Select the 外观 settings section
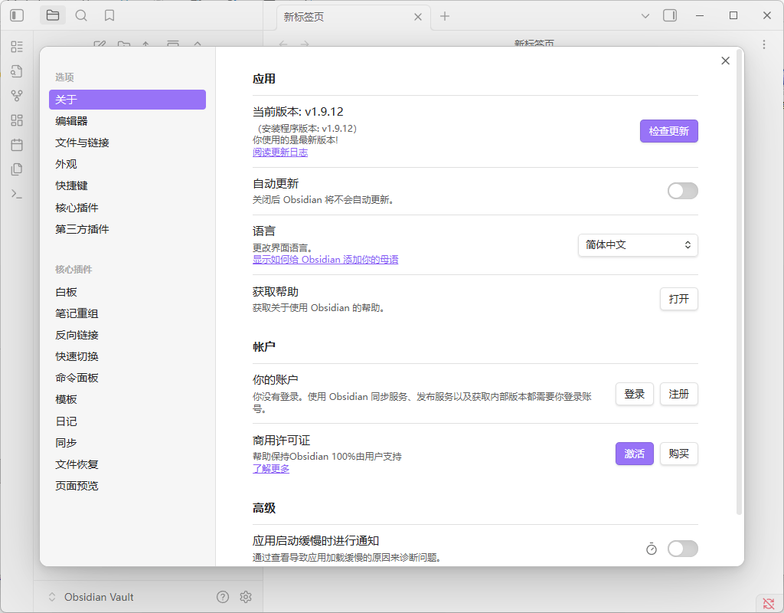The height and width of the screenshot is (613, 784). click(x=66, y=163)
